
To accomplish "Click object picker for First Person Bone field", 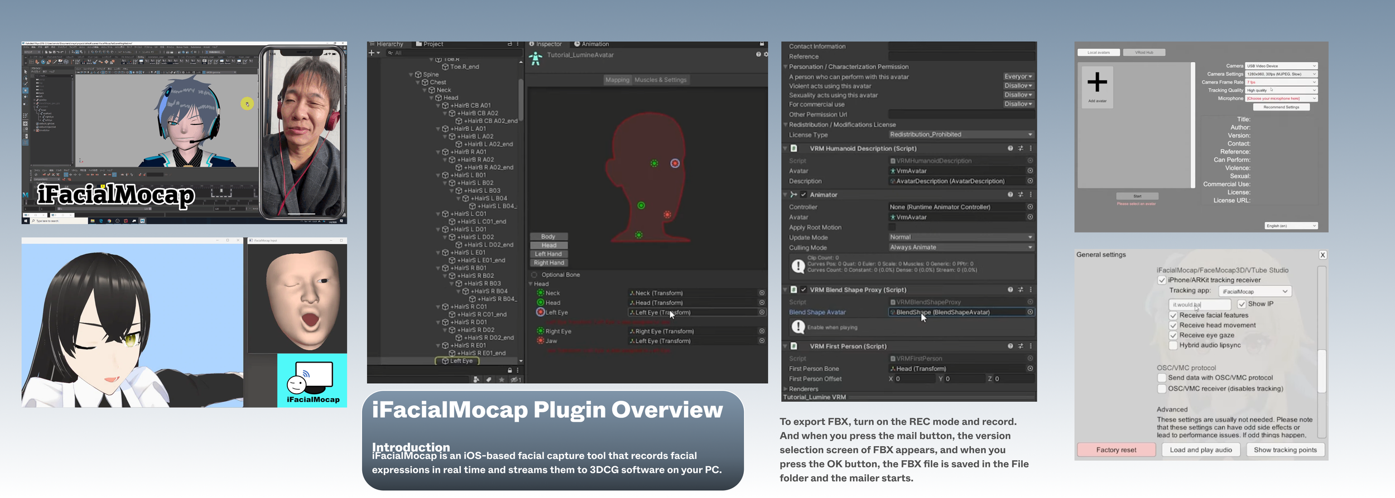I will 1030,368.
